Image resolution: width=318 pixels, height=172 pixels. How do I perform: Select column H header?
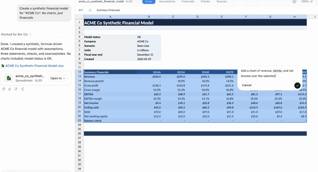(294, 17)
